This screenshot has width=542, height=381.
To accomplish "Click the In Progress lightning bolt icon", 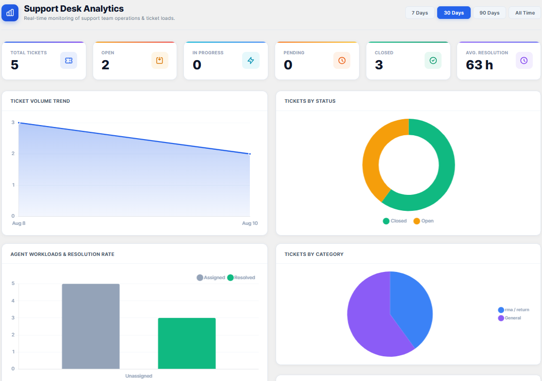I will click(x=250, y=61).
